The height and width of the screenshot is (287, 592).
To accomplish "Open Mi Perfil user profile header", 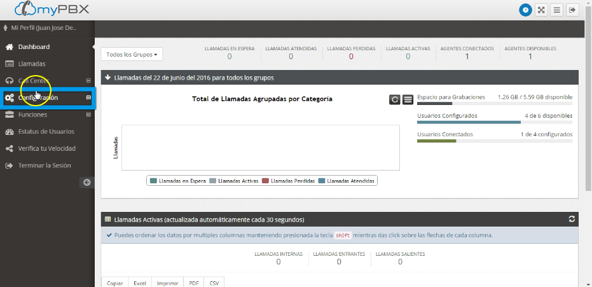I will pos(44,28).
